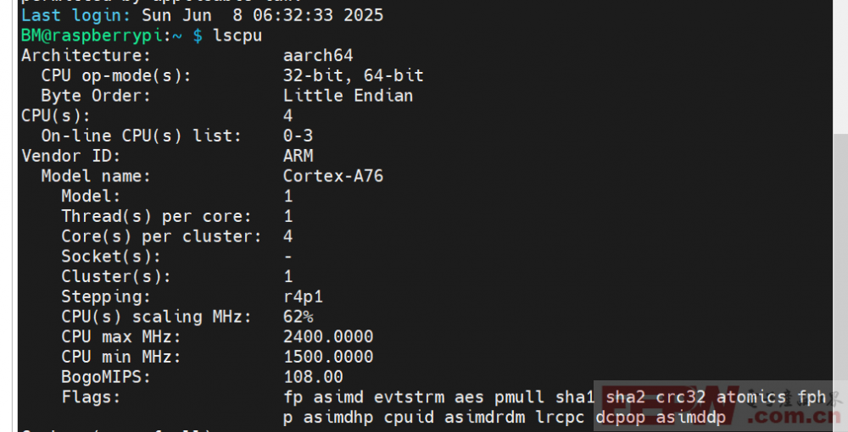
Task: Click the terminal's vertical scrollbar track
Action: pos(840,216)
